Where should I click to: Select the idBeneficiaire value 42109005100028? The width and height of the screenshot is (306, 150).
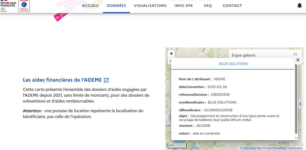[218, 110]
